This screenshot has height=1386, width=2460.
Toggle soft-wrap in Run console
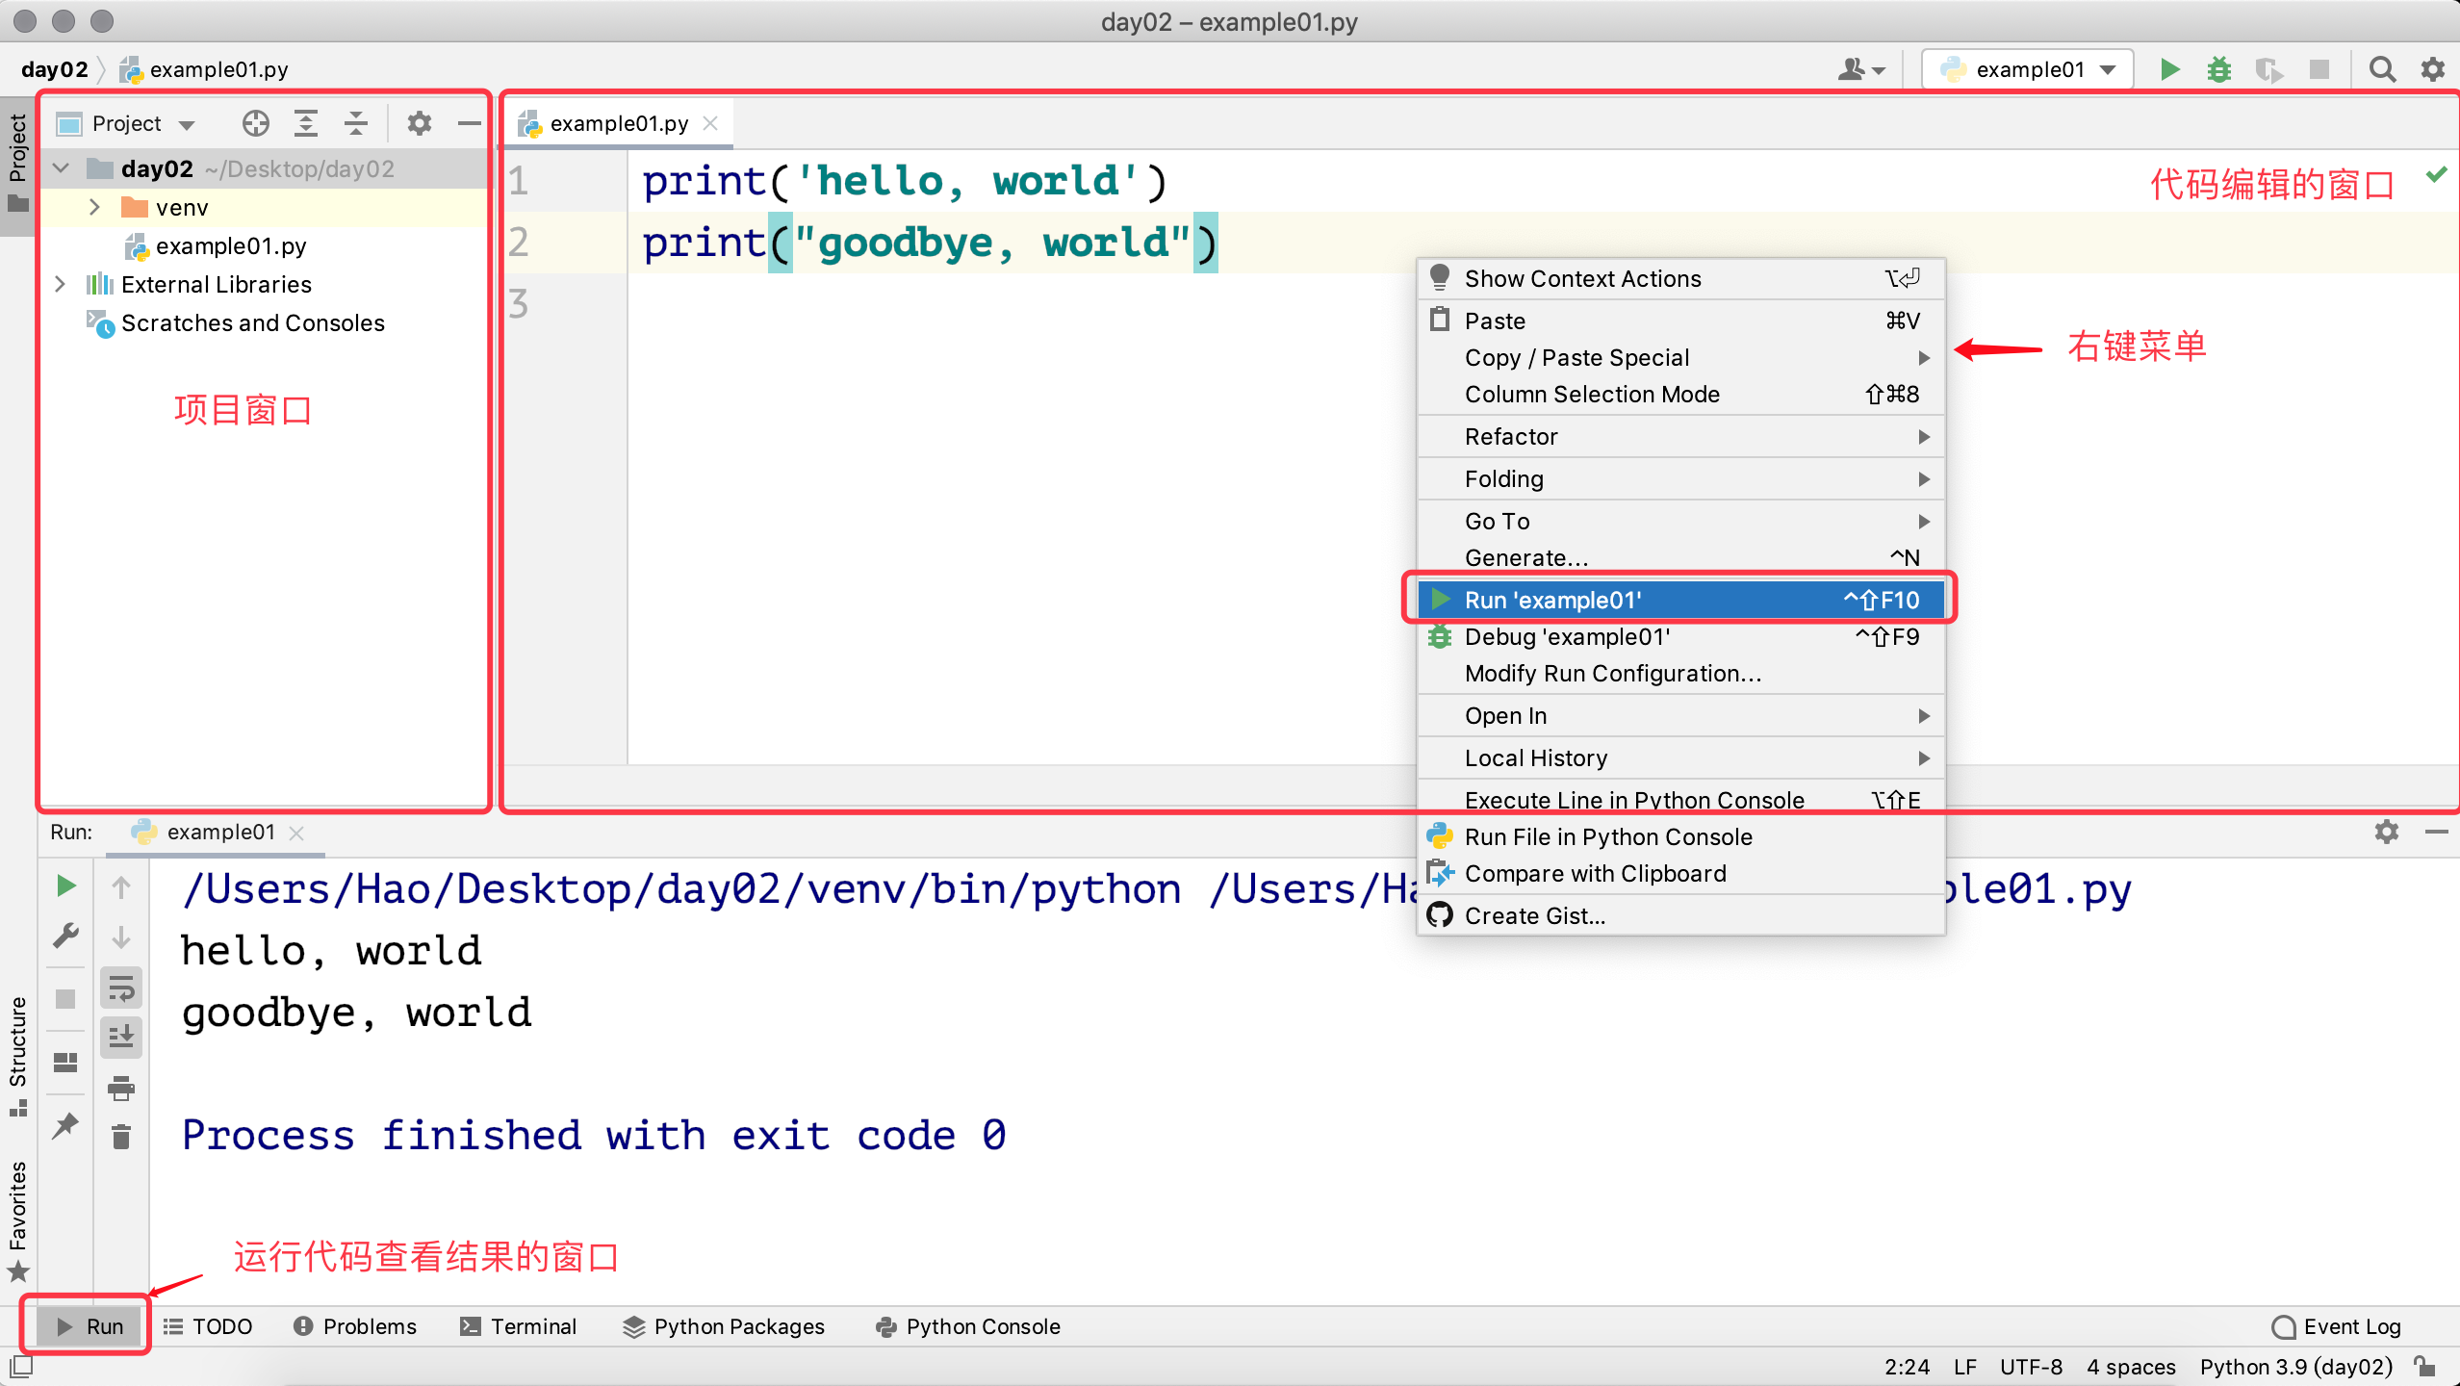click(x=121, y=988)
